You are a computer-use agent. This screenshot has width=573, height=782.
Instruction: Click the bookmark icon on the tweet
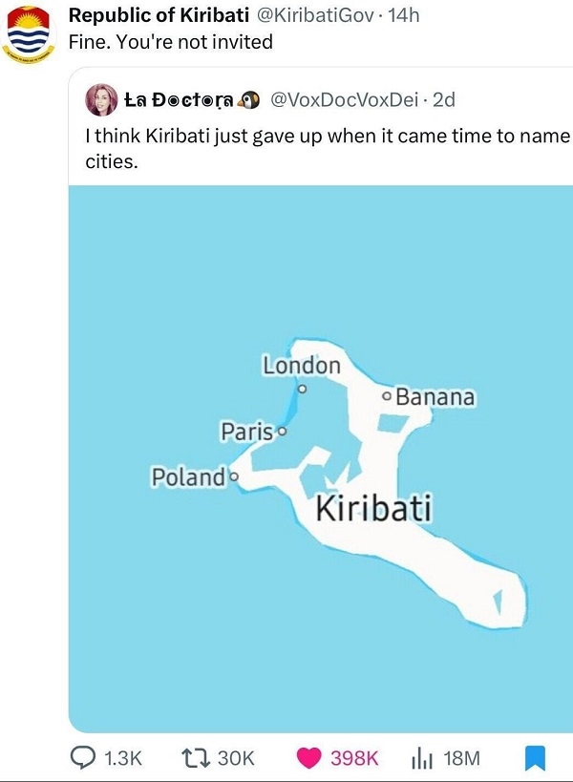(536, 756)
